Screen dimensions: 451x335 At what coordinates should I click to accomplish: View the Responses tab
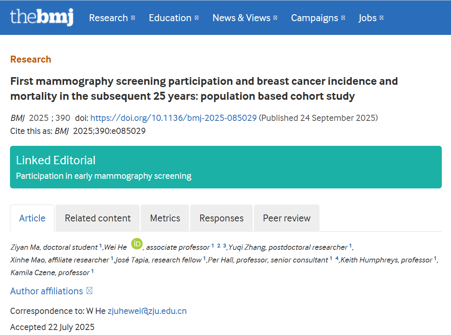[x=221, y=218]
